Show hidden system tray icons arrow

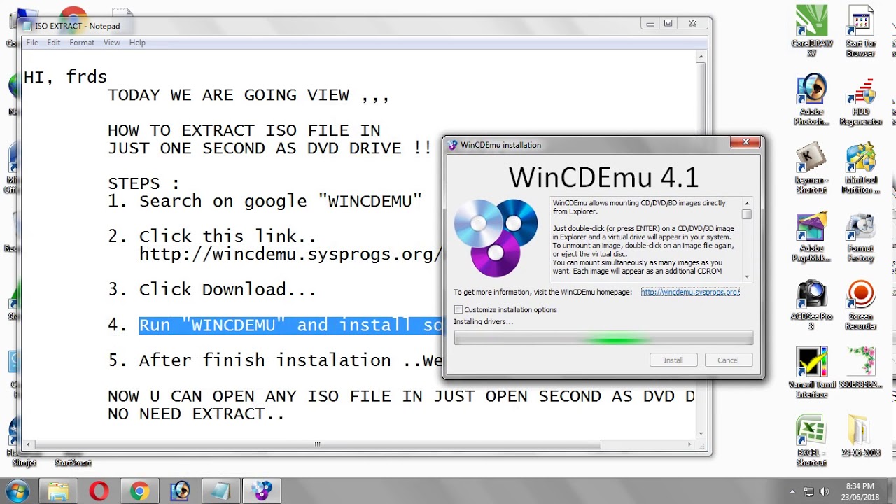[792, 491]
